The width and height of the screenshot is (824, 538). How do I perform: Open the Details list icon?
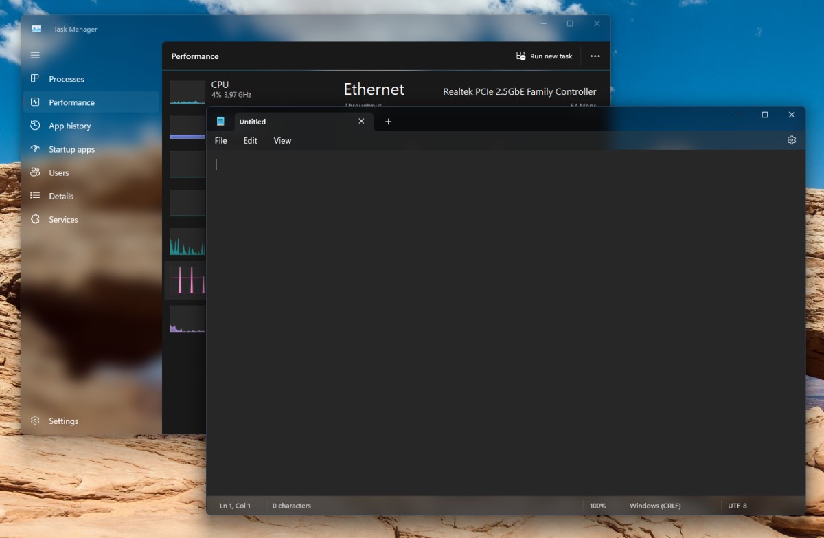click(35, 196)
